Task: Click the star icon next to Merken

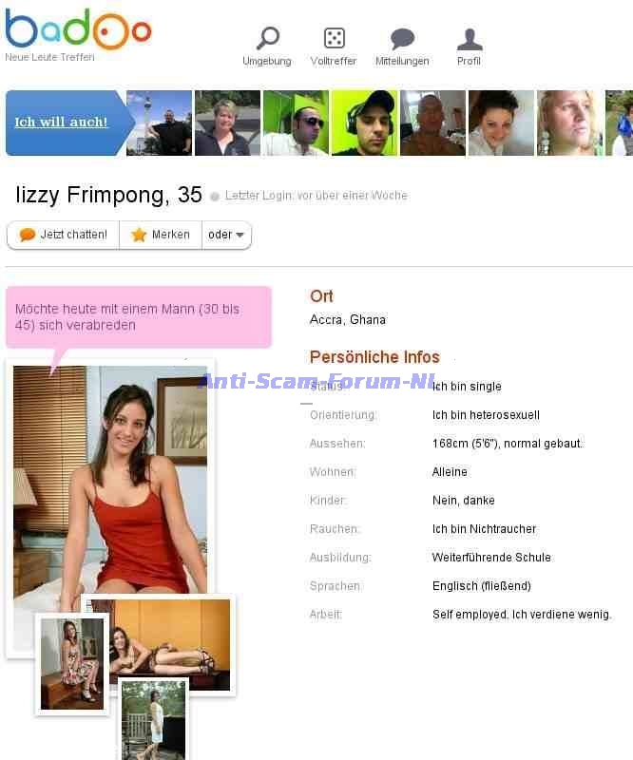Action: tap(139, 235)
